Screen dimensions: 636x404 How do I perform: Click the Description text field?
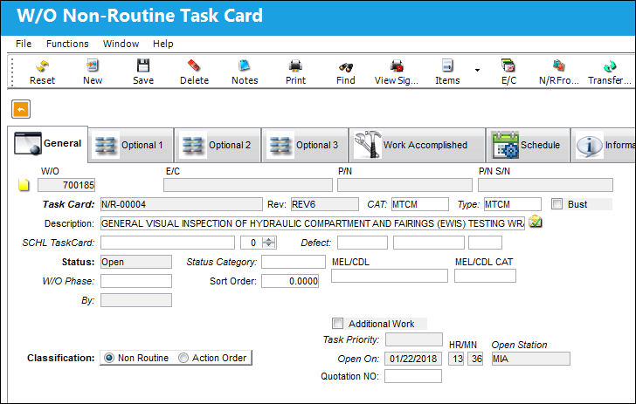pyautogui.click(x=313, y=223)
